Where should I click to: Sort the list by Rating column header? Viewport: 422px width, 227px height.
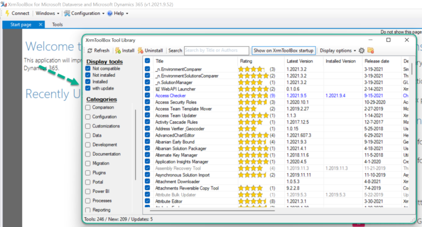coord(246,61)
